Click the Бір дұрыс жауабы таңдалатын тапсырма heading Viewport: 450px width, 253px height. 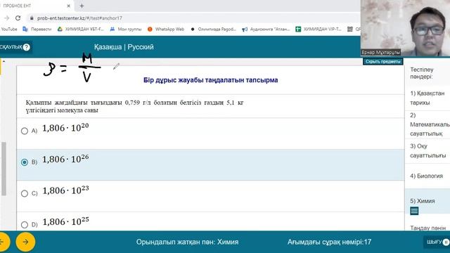tap(211, 80)
